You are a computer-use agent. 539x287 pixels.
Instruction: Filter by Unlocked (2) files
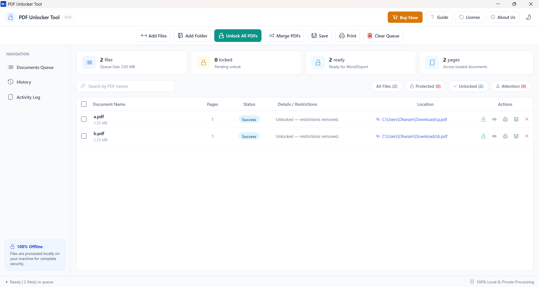[x=468, y=86]
